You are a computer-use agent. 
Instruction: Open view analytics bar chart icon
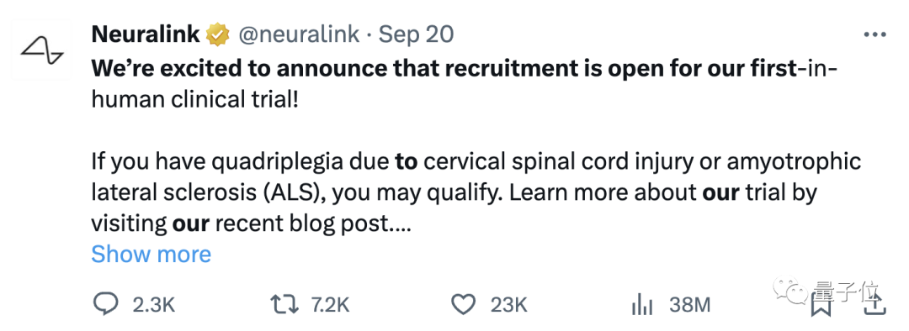(x=641, y=304)
